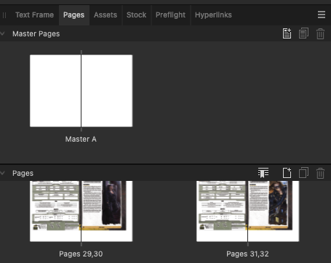Switch to the Text Frame tab

34,15
